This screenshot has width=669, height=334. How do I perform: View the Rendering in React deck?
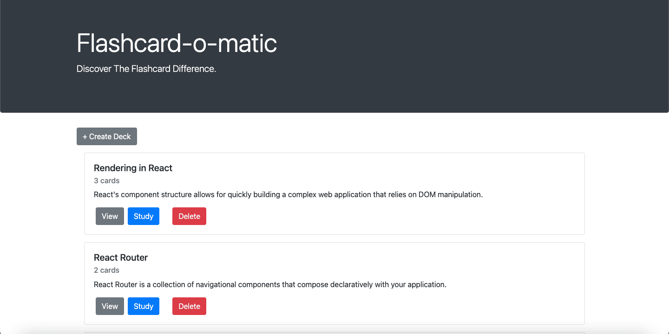(x=110, y=216)
